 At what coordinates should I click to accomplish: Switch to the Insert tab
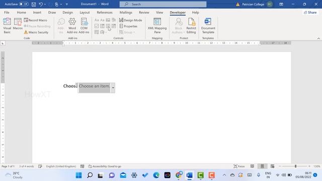pos(37,12)
